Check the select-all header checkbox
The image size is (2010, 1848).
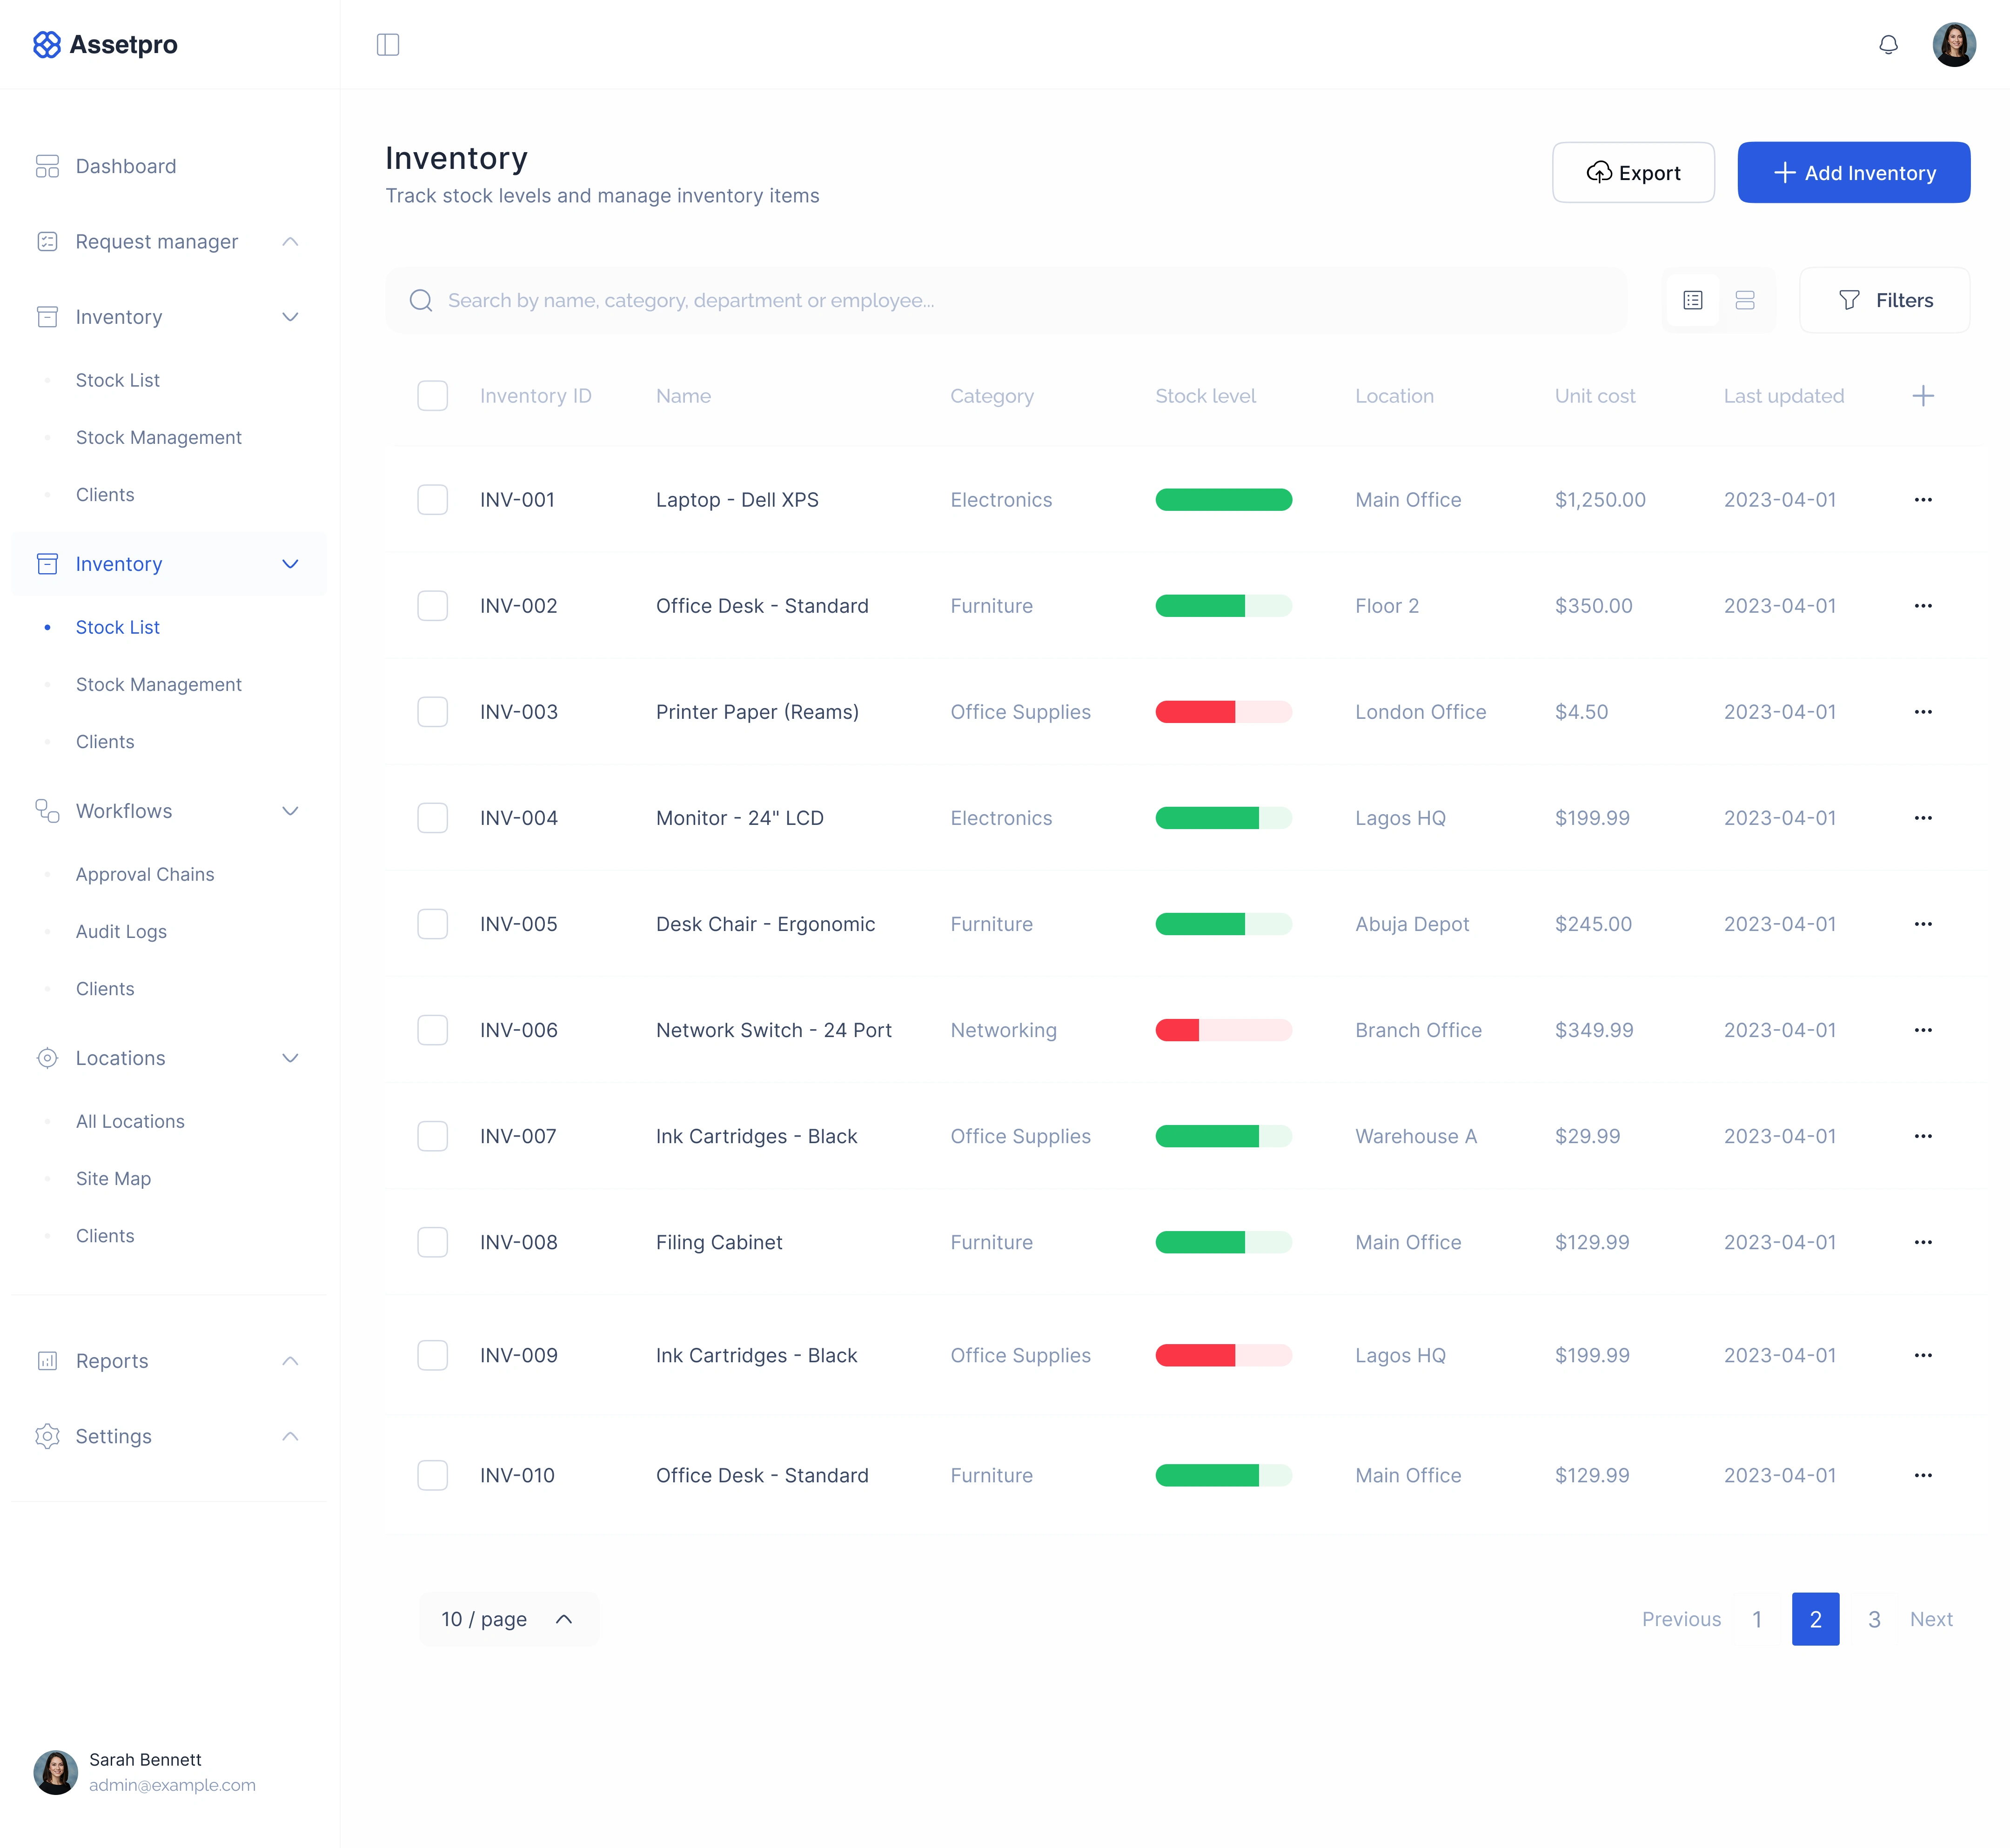pyautogui.click(x=432, y=396)
